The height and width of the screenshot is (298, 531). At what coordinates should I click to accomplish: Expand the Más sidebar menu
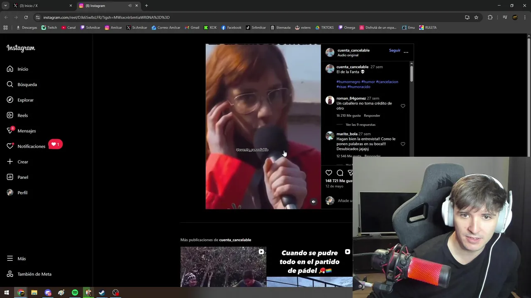(16, 259)
